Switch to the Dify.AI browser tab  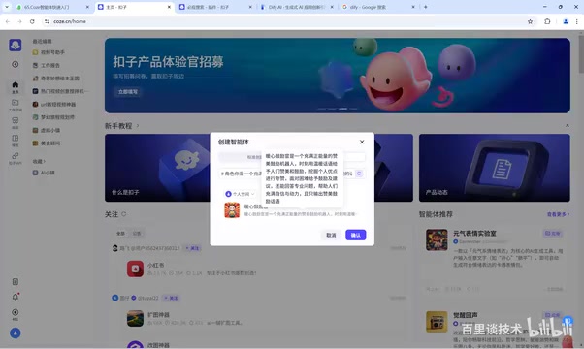297,7
